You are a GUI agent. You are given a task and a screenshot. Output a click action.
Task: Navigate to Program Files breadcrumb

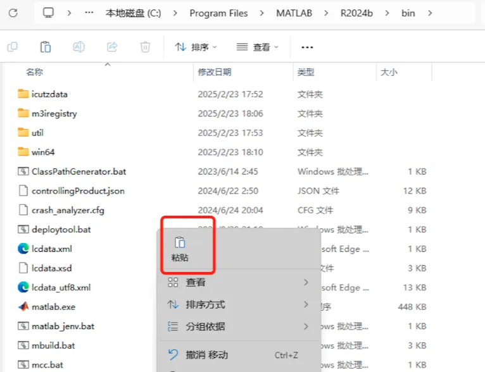(218, 13)
